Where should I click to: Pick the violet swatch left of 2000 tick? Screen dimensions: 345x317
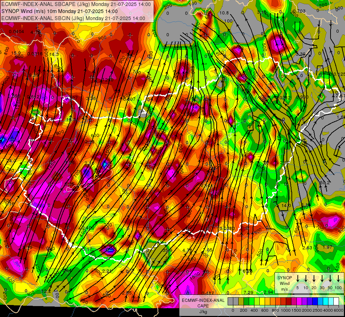click(304, 302)
